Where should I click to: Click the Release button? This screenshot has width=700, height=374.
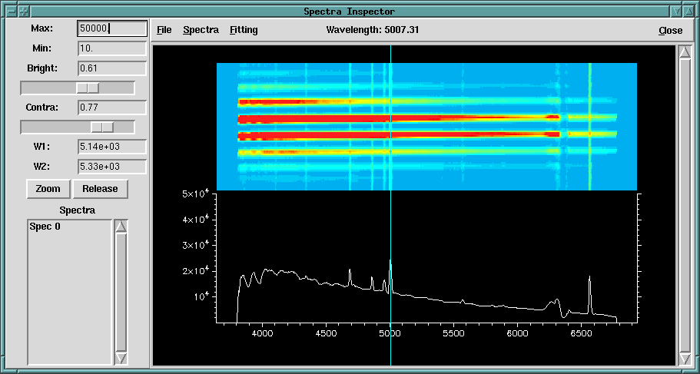(100, 189)
